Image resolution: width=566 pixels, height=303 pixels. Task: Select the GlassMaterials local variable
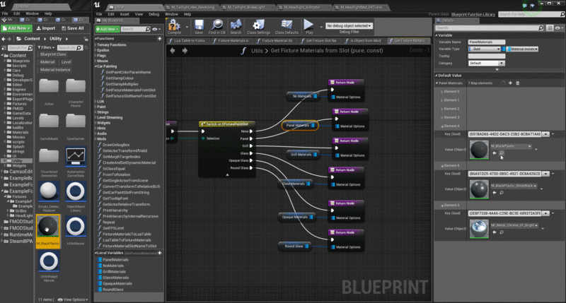coord(115,278)
